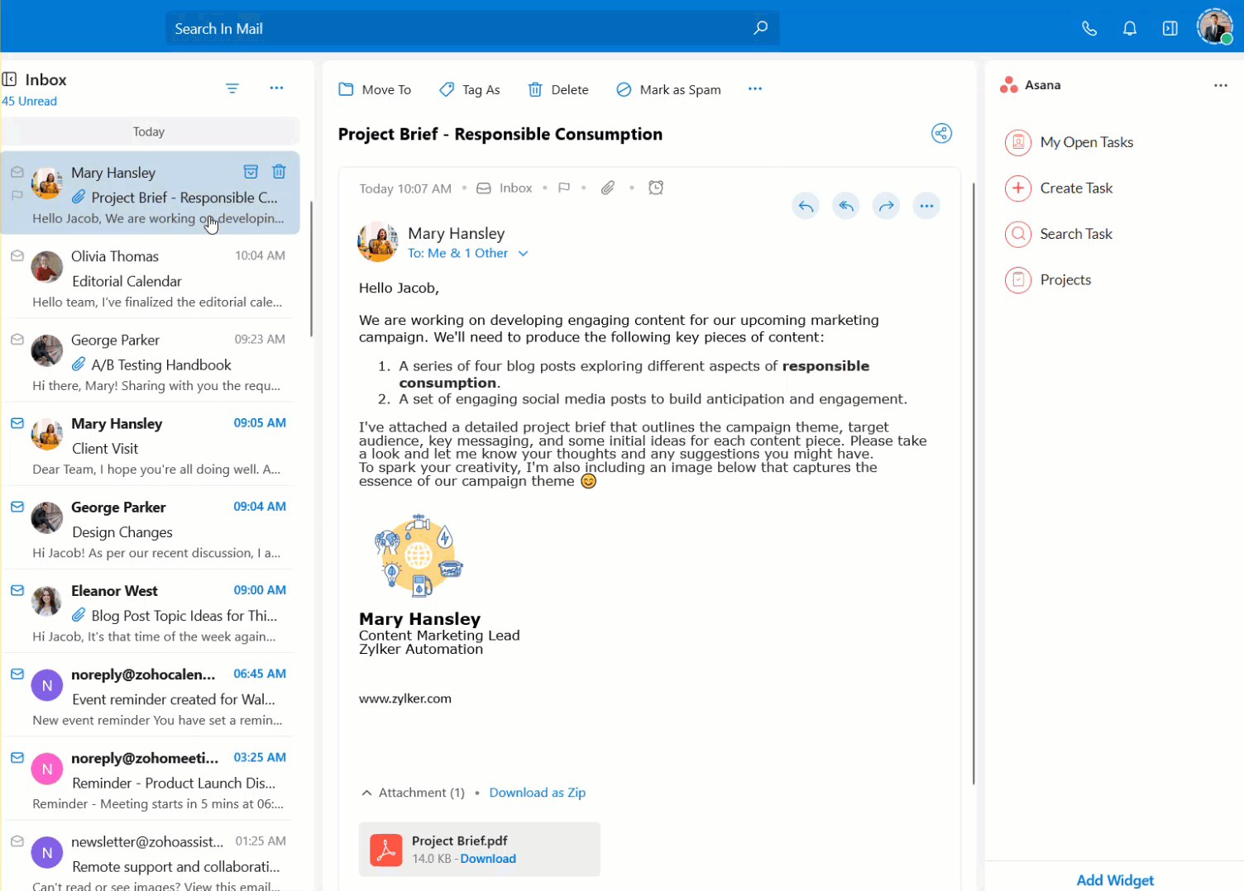Click Add Widget
This screenshot has height=891, width=1244.
coord(1115,880)
